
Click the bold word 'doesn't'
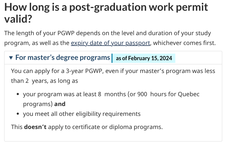35,127
